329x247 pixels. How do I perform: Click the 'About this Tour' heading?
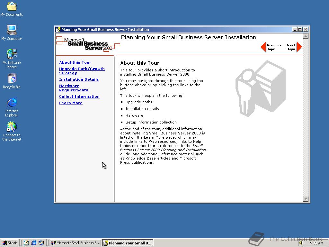click(x=140, y=63)
